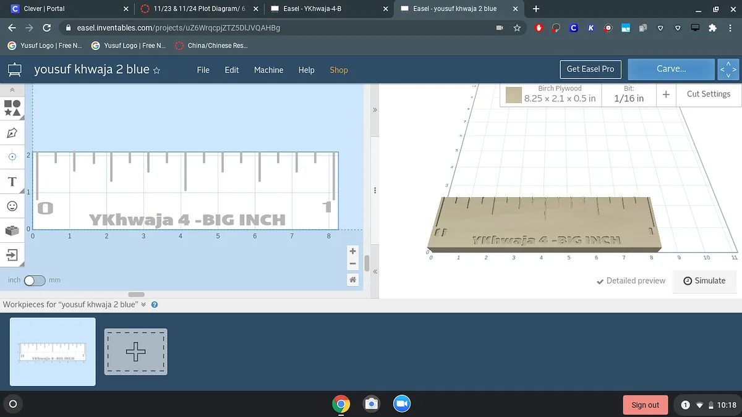
Task: Open Zoom app from the shelf
Action: click(401, 404)
